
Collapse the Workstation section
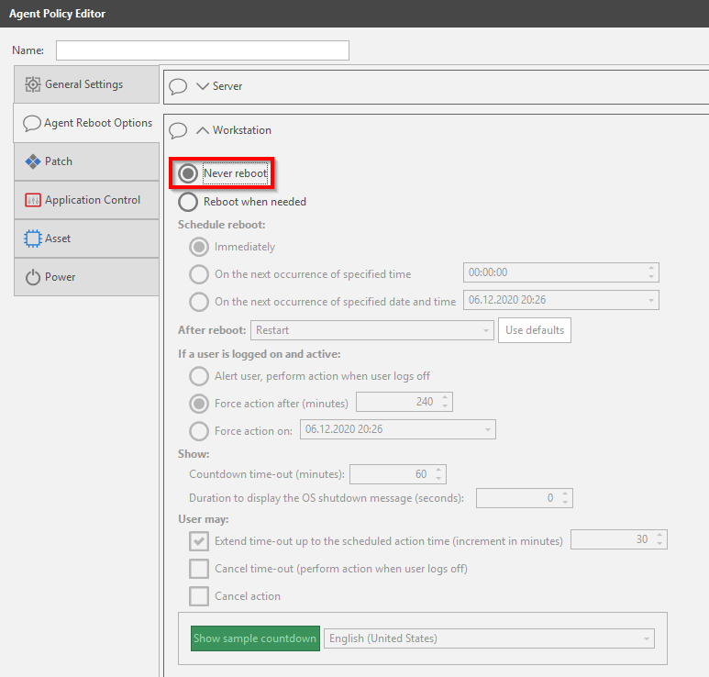[203, 130]
